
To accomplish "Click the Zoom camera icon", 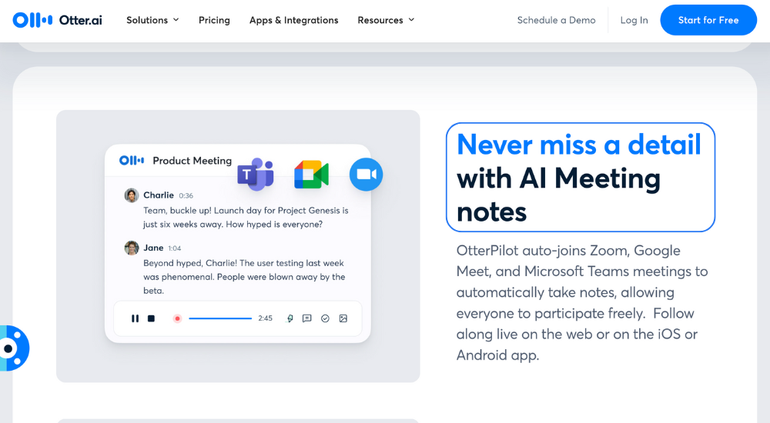I will (367, 175).
